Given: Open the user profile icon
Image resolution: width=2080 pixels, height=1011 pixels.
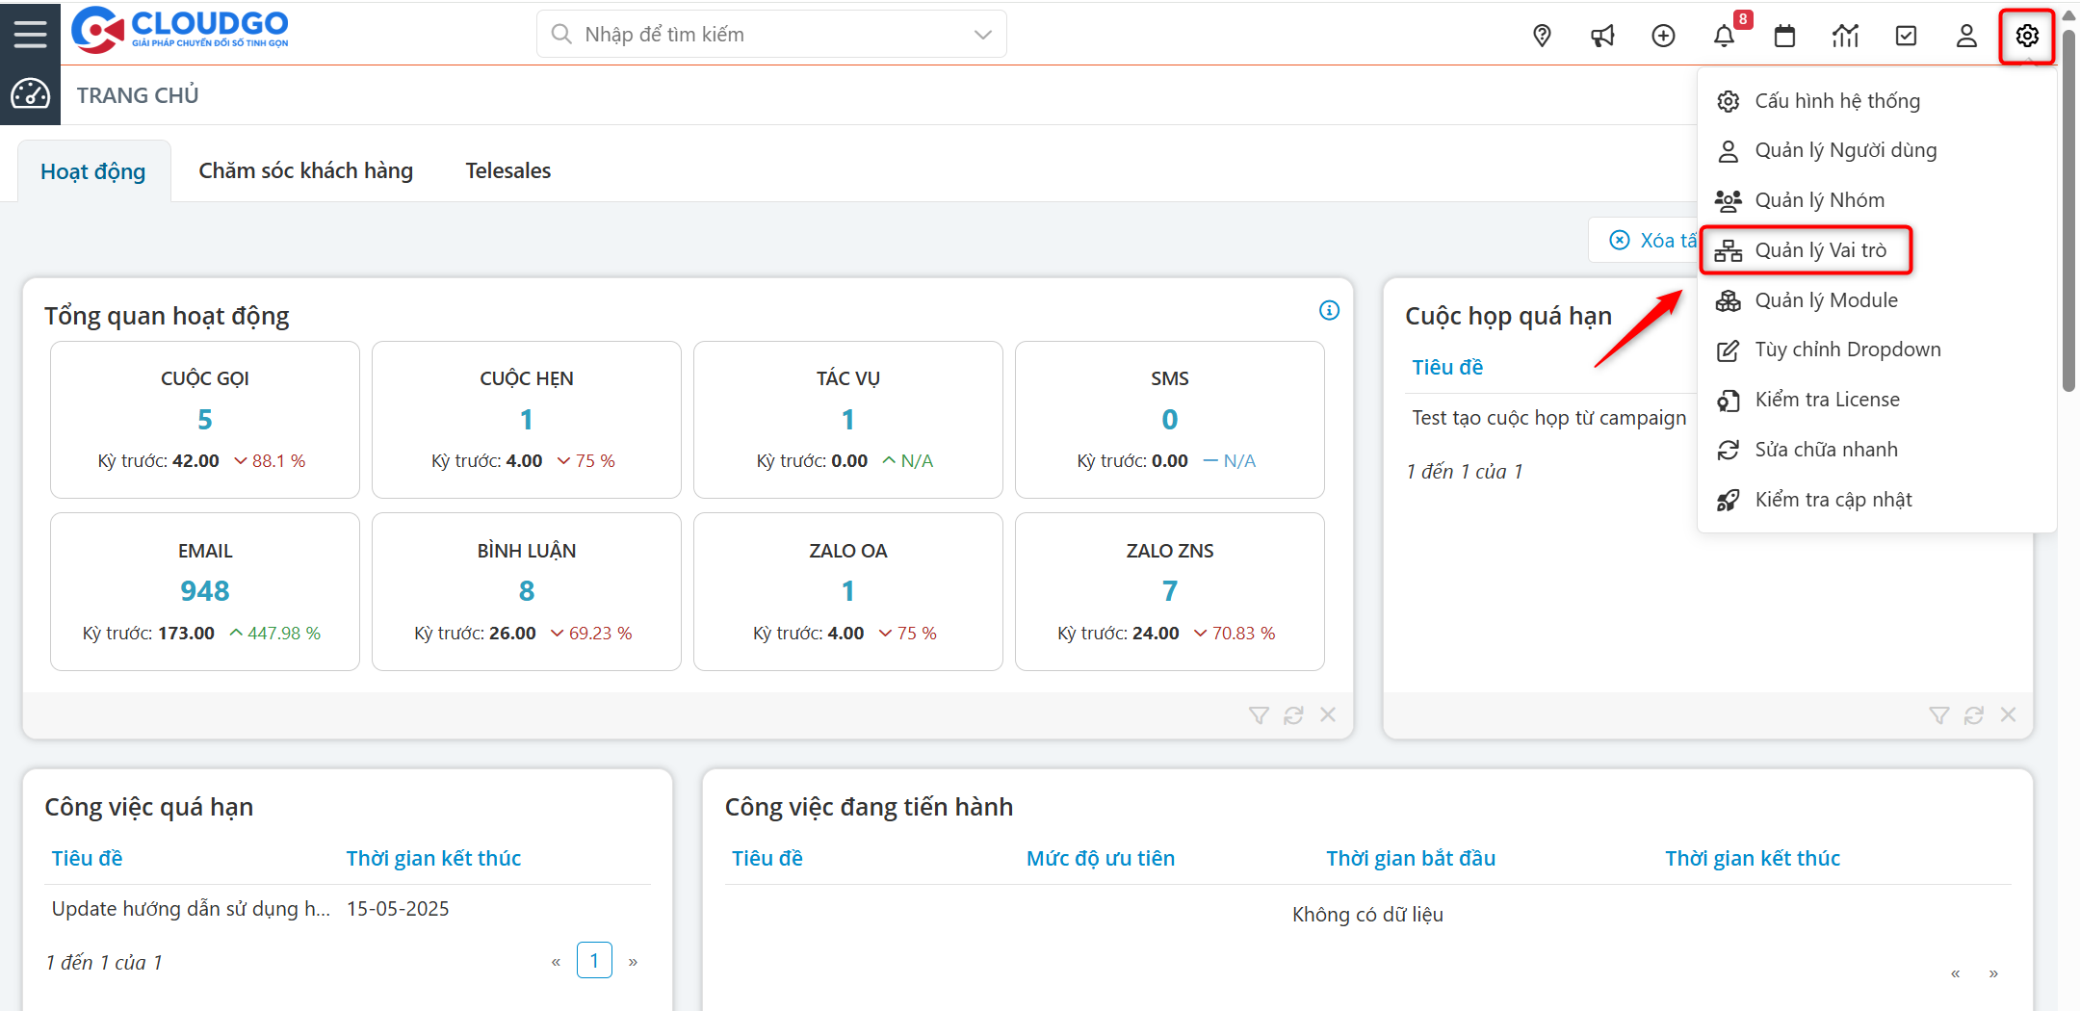Looking at the screenshot, I should coord(1966,36).
